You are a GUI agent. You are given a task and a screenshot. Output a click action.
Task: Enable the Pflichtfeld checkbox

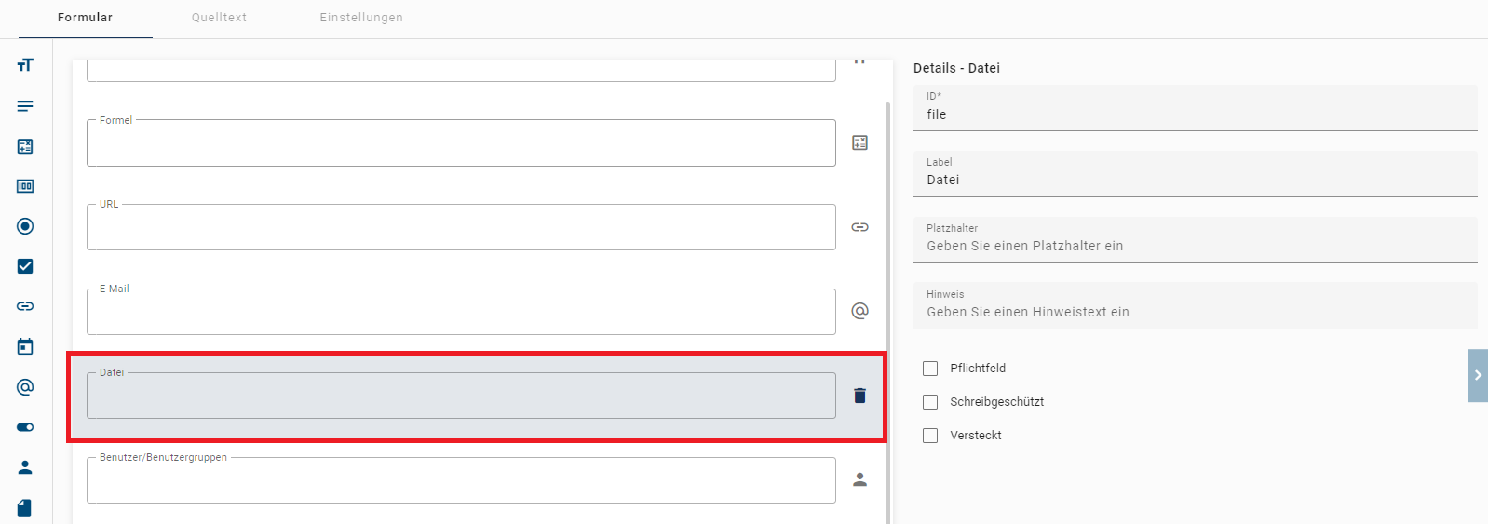[x=930, y=369]
